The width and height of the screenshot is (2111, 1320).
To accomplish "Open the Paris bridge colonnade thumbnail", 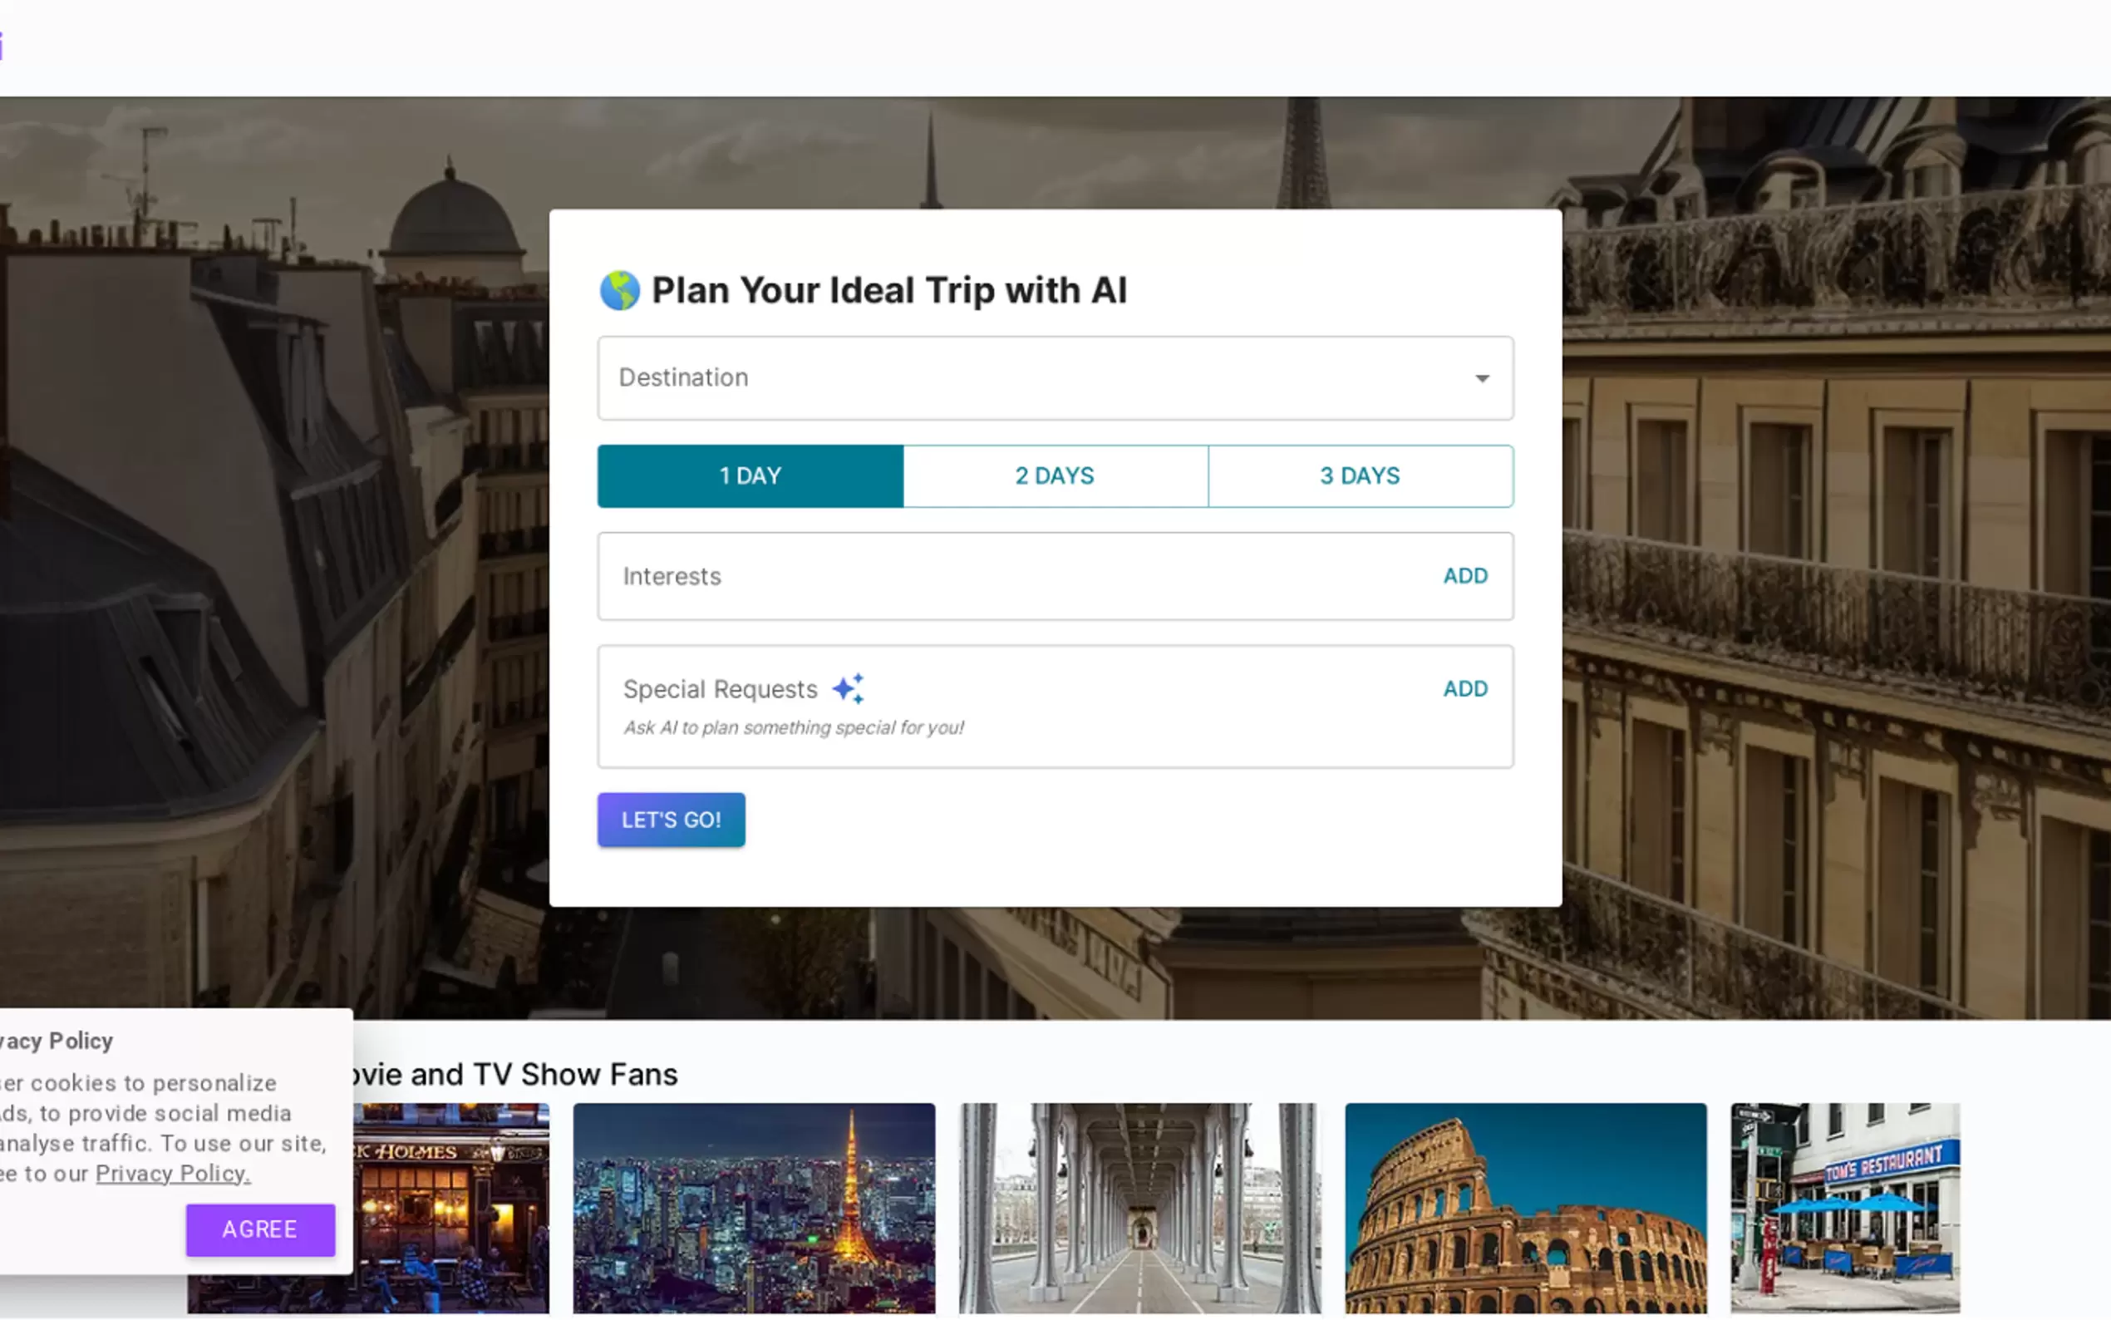I will click(x=1139, y=1208).
